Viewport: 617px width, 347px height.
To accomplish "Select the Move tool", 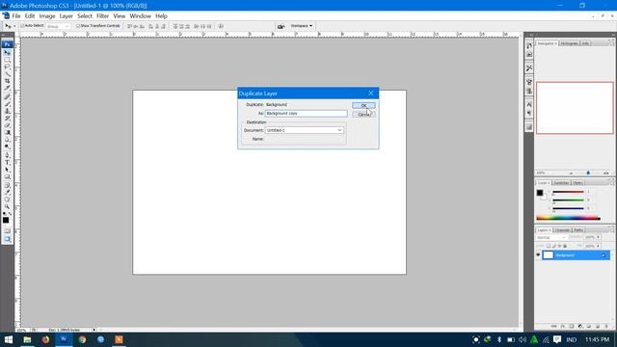I will [7, 52].
